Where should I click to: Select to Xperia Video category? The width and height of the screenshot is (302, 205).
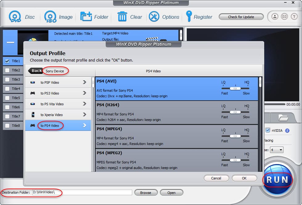tap(58, 115)
